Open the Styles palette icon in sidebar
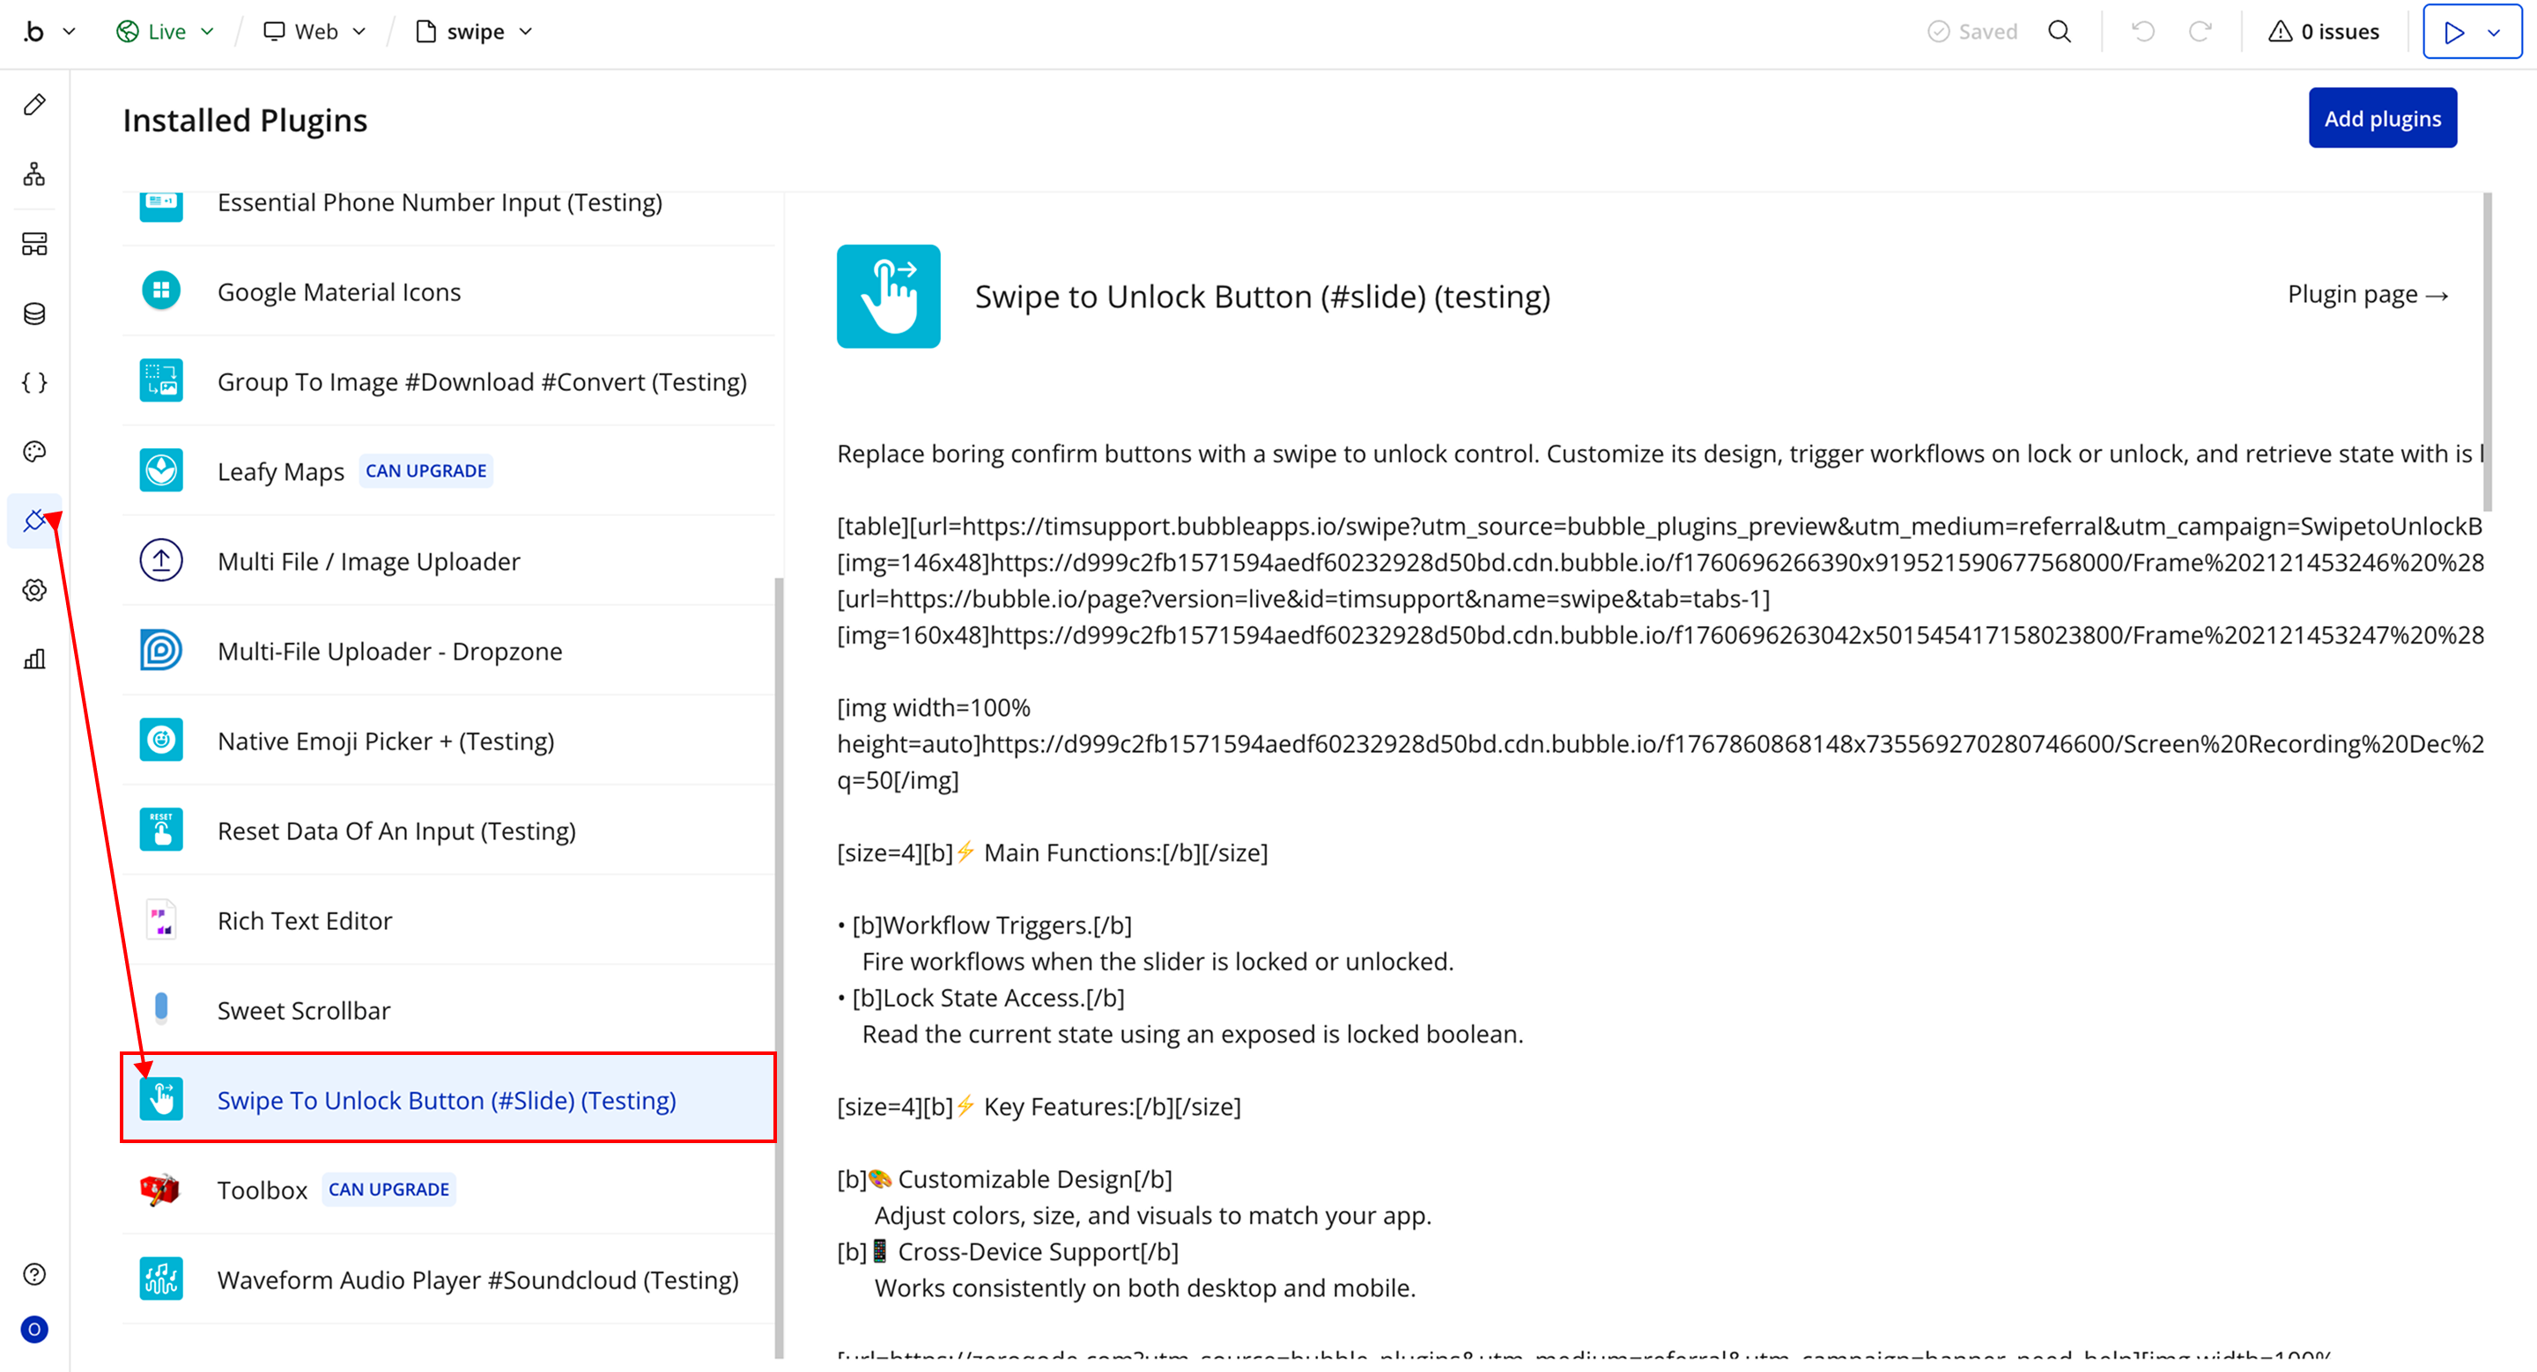Screen dimensions: 2537x1372 34,452
